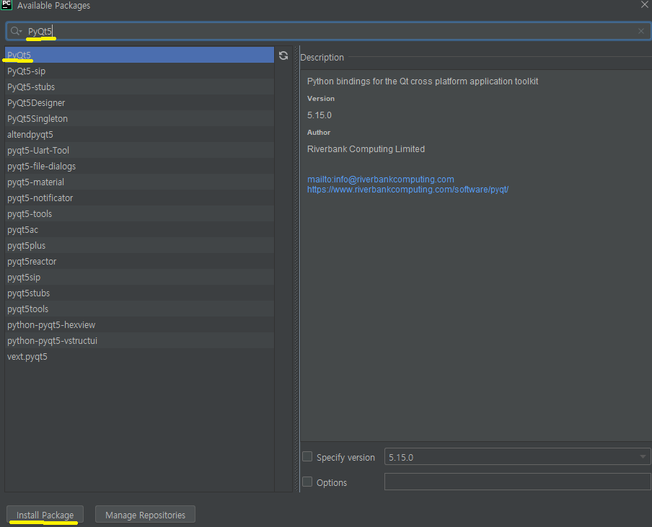This screenshot has width=652, height=527.
Task: Select the pyqt5-file-dialogs package
Action: 139,166
